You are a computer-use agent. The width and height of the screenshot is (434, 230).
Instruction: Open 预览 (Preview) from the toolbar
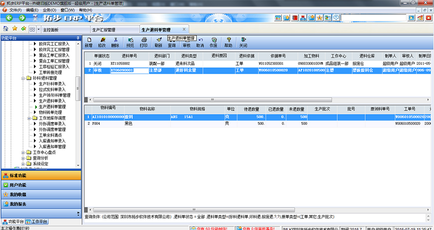point(130,42)
